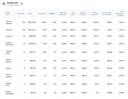Sort by CTR (Taxa de Cliques) header

pyautogui.click(x=62, y=14)
